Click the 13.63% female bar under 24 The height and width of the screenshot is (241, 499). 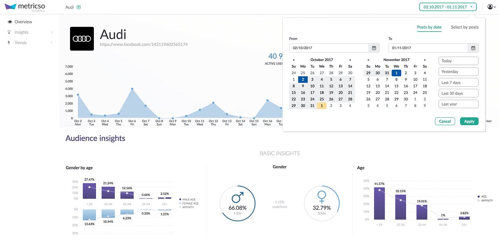tap(89, 215)
